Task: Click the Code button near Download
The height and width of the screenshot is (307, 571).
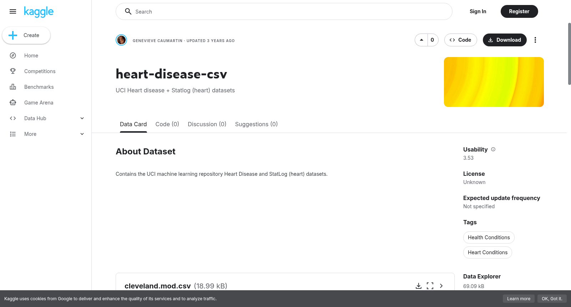Action: click(461, 40)
